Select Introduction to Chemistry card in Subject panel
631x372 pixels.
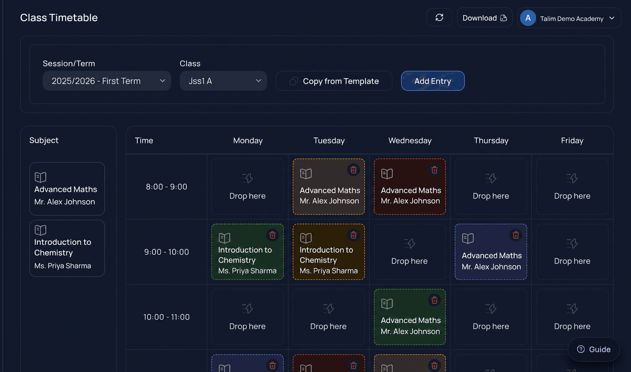[67, 248]
